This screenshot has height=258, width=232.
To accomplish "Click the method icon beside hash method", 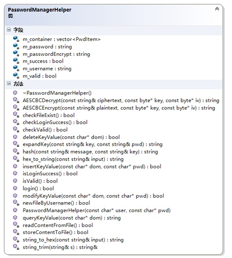I will pos(16,151).
